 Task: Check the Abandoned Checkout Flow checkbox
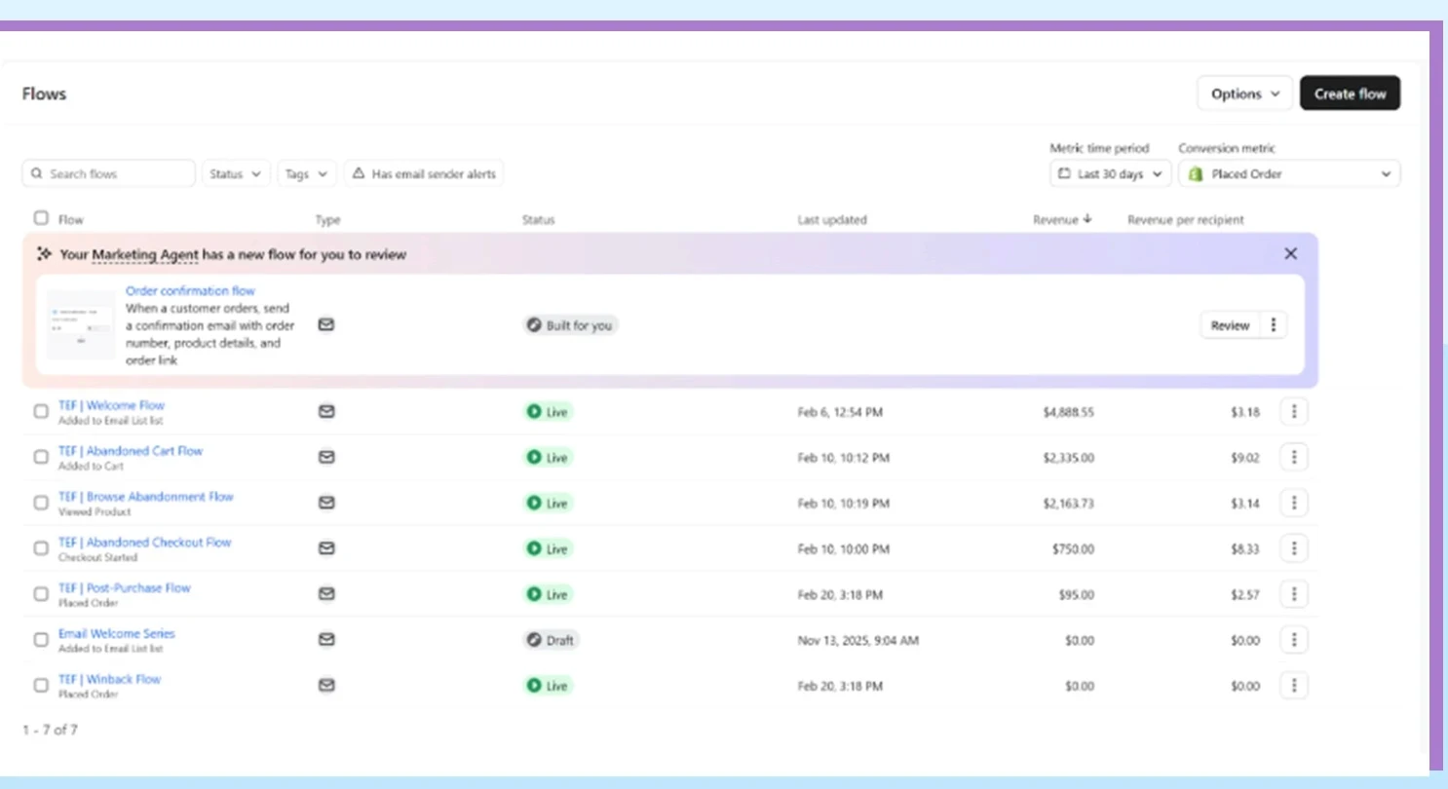(x=41, y=549)
